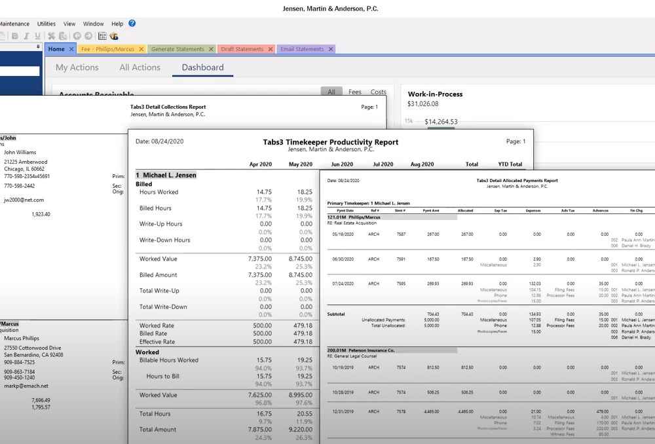
Task: Open the Help menu
Action: tap(117, 24)
